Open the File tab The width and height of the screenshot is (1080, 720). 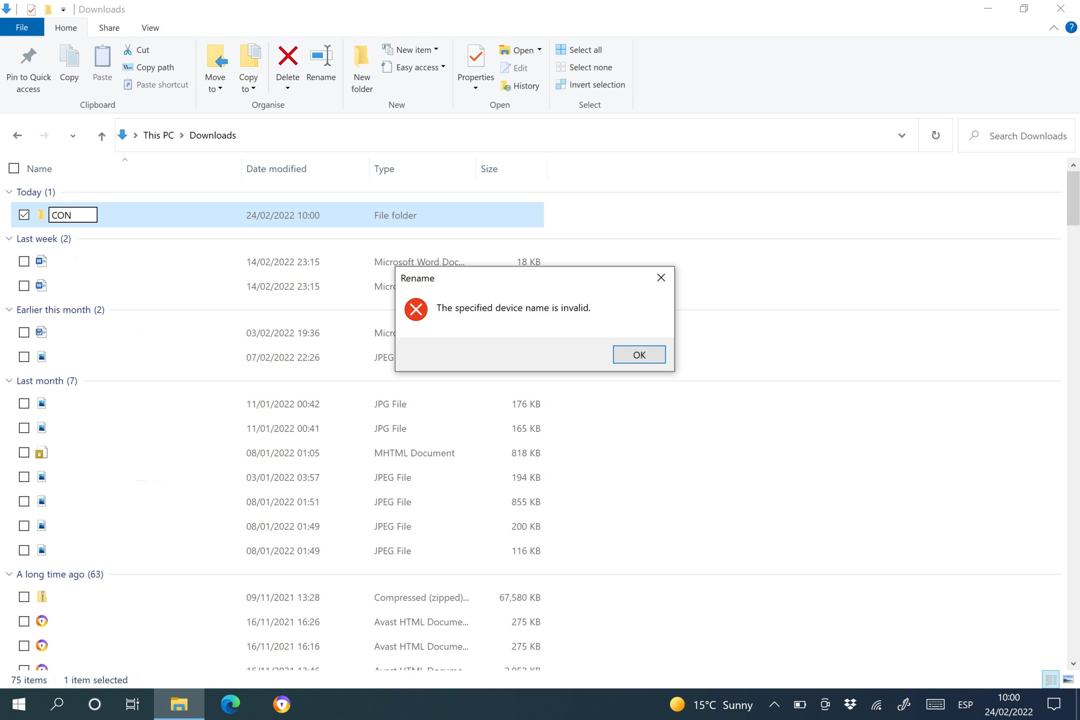coord(22,27)
